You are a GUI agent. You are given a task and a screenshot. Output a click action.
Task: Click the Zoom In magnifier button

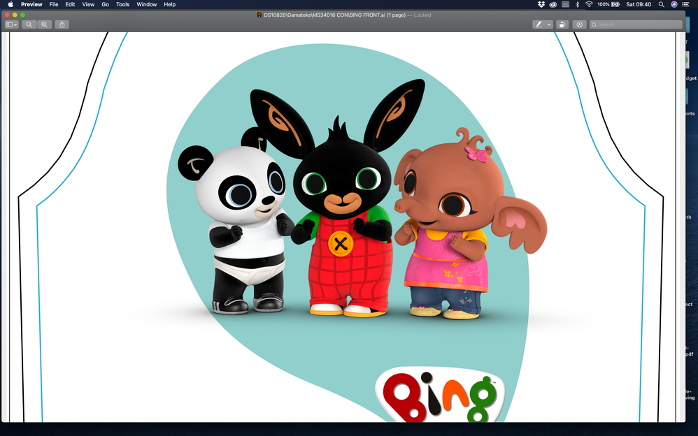(45, 24)
